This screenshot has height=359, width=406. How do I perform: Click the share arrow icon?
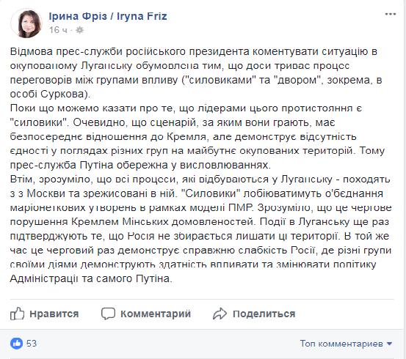tap(220, 314)
